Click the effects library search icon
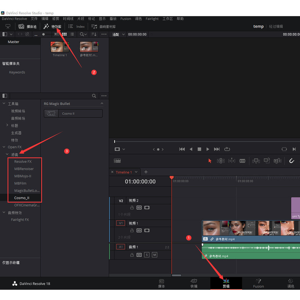This screenshot has width=300, height=300. (94, 96)
